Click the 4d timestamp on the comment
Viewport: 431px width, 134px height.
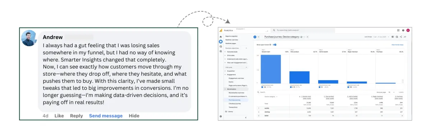[45, 116]
